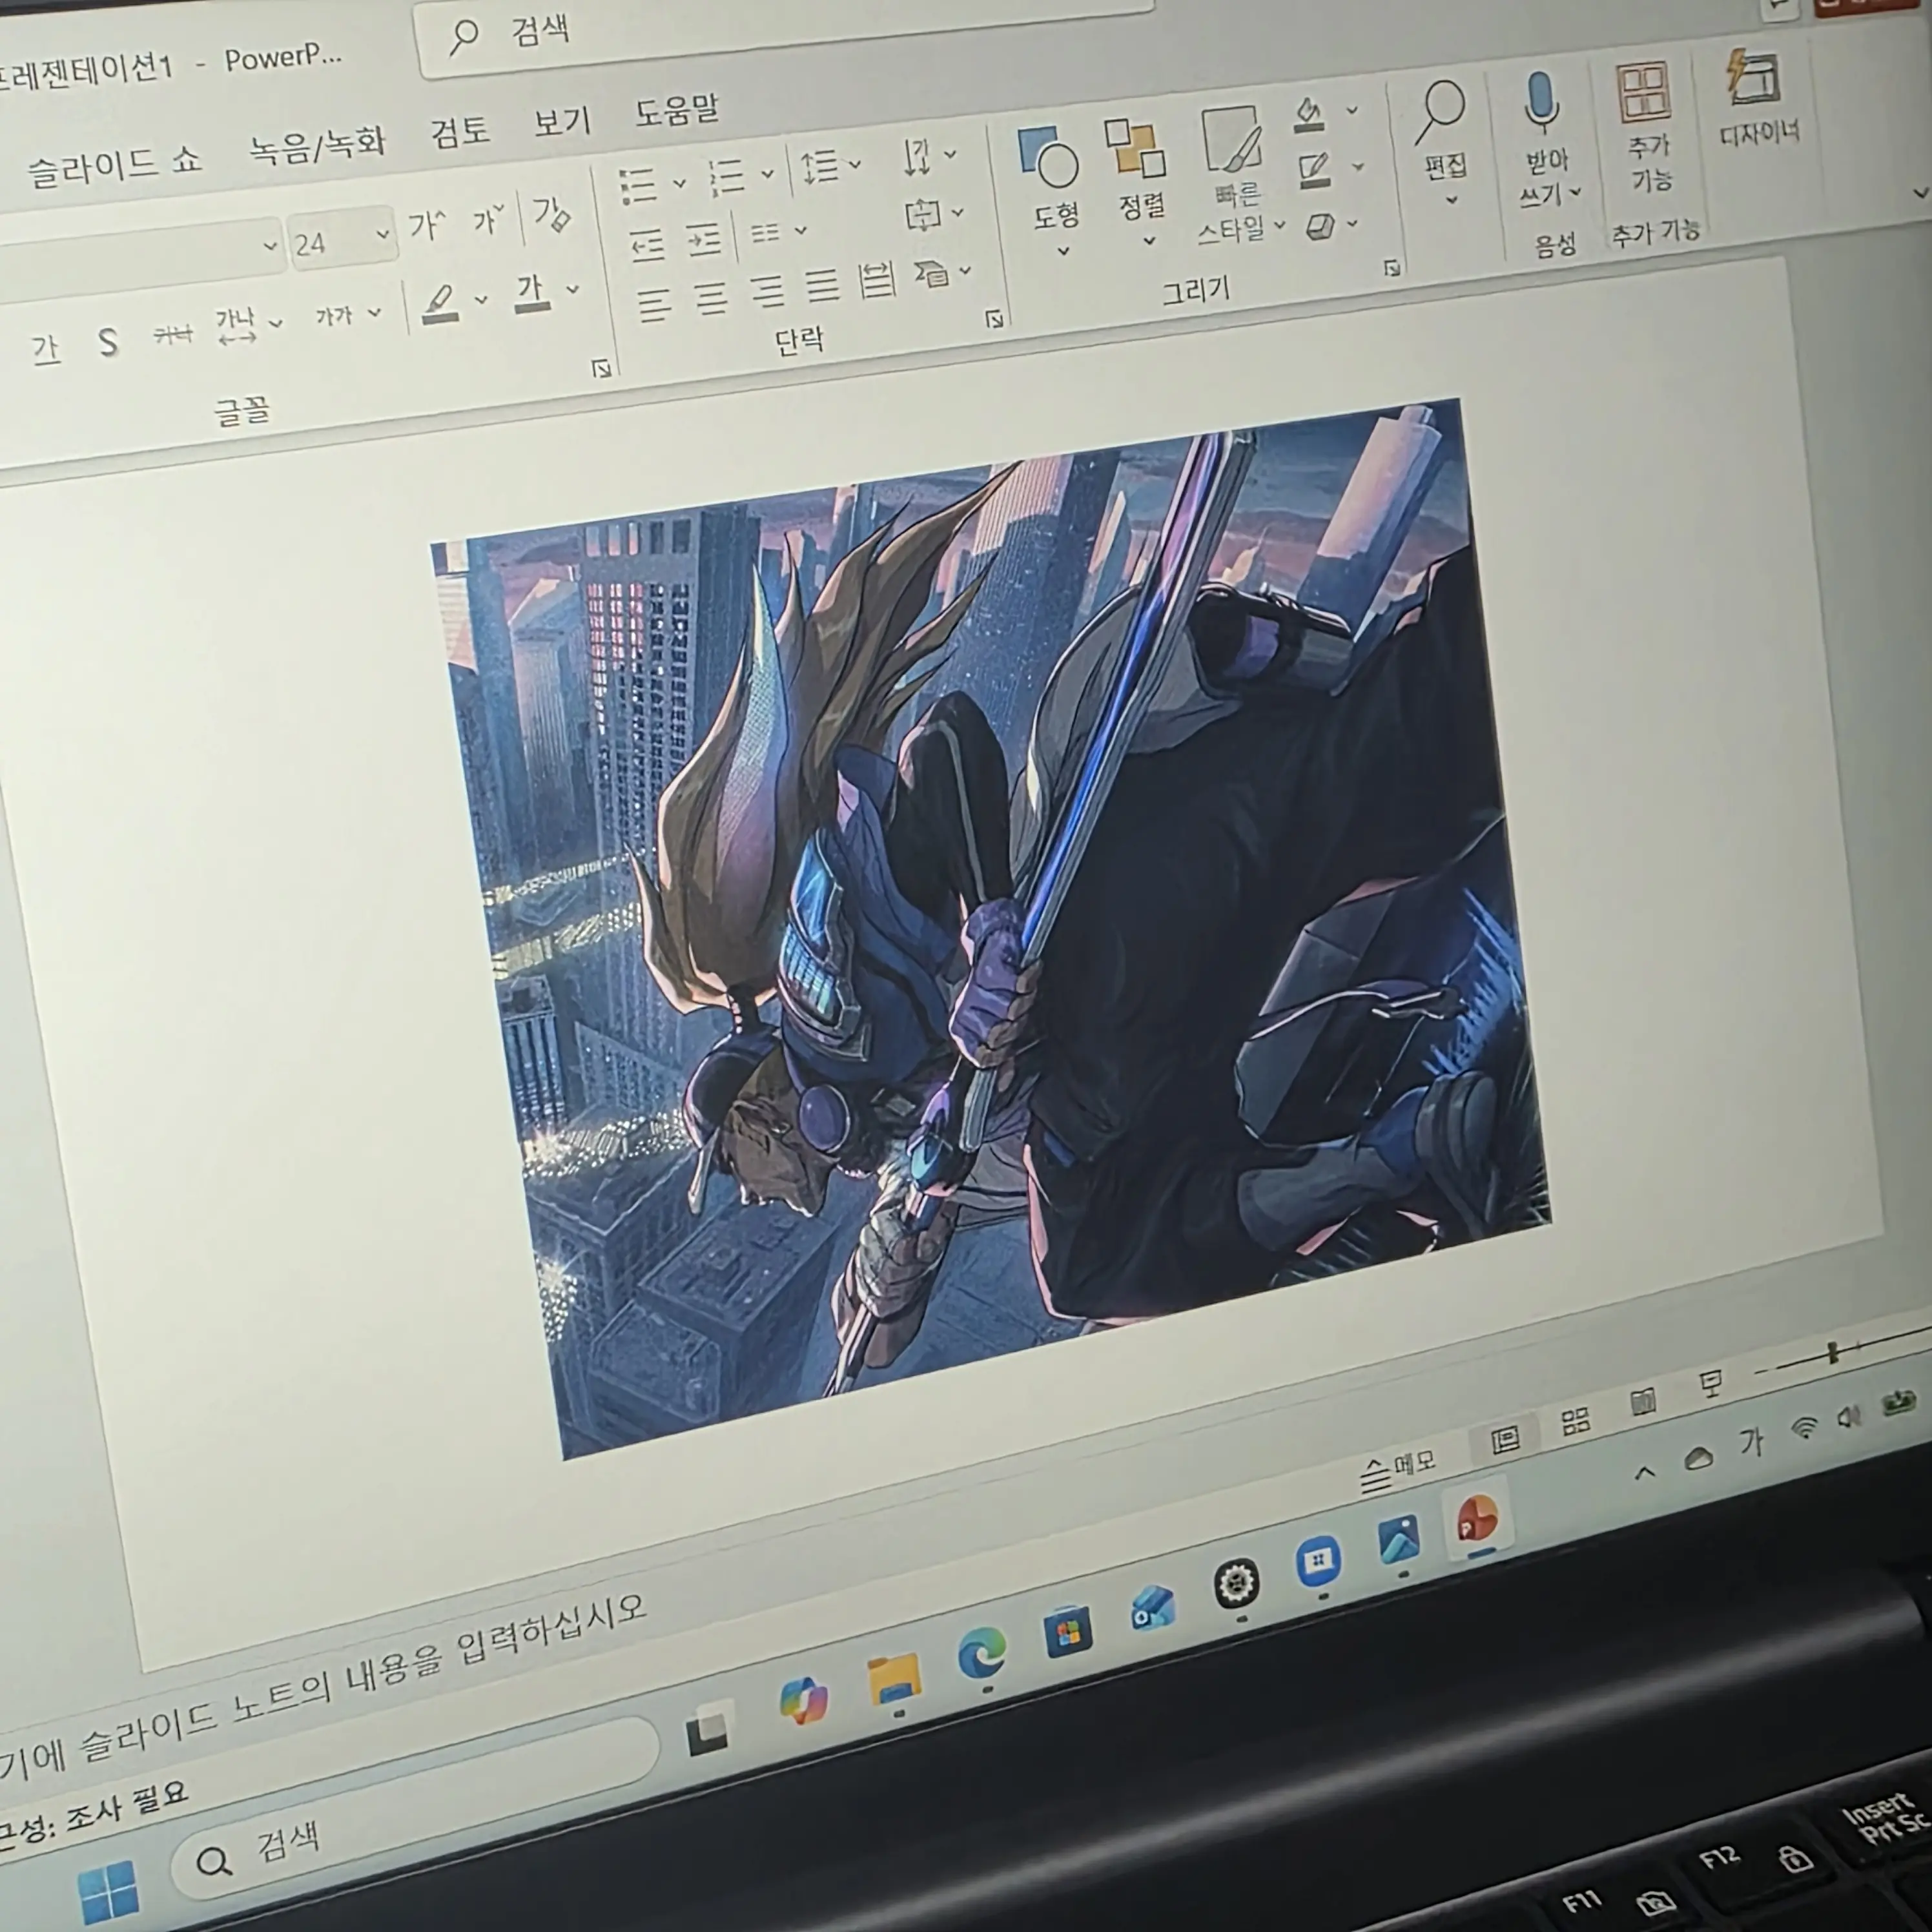Switch to the Review (검토) tab
The height and width of the screenshot is (1932, 1932).
coord(459,132)
